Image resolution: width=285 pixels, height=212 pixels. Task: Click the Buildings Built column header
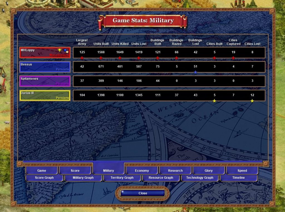tap(158, 42)
